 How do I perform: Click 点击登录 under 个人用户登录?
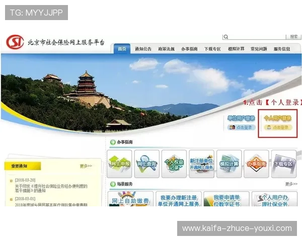(278, 128)
